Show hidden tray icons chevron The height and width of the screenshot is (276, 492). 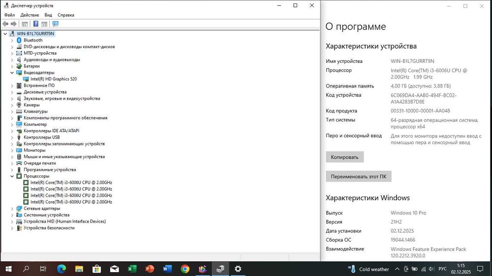click(397, 269)
